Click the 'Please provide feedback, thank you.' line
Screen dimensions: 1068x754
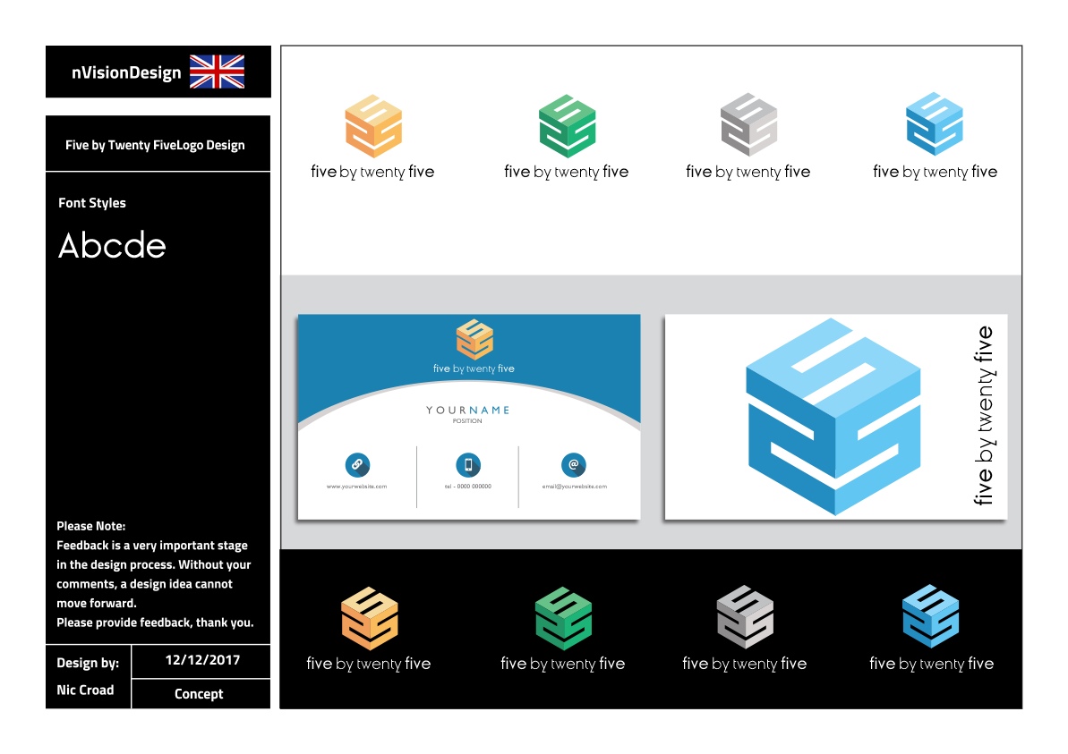point(155,623)
